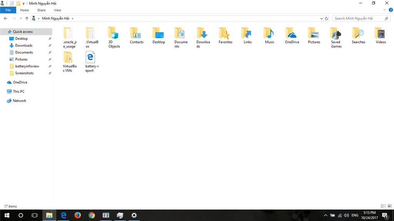The height and width of the screenshot is (221, 394).
Task: Open batteryinfoview in Quick access list
Action: [x=26, y=66]
